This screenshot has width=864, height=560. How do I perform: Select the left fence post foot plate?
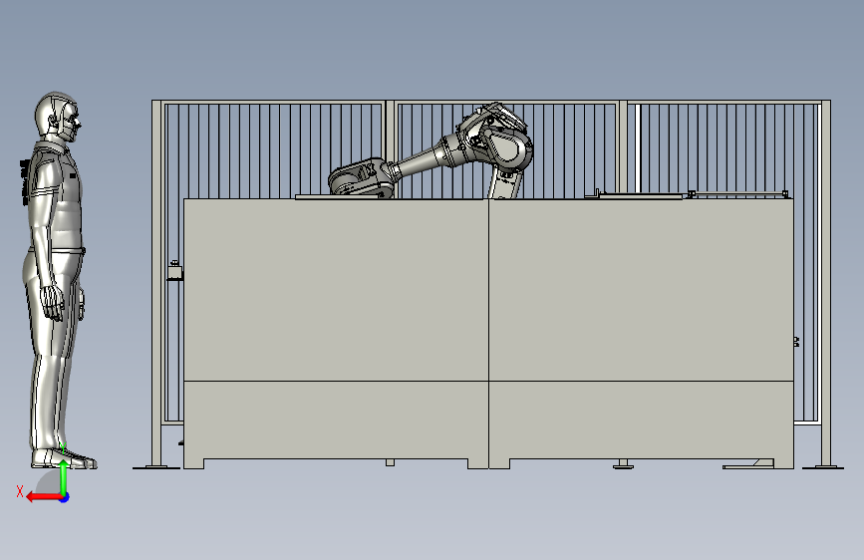(156, 467)
